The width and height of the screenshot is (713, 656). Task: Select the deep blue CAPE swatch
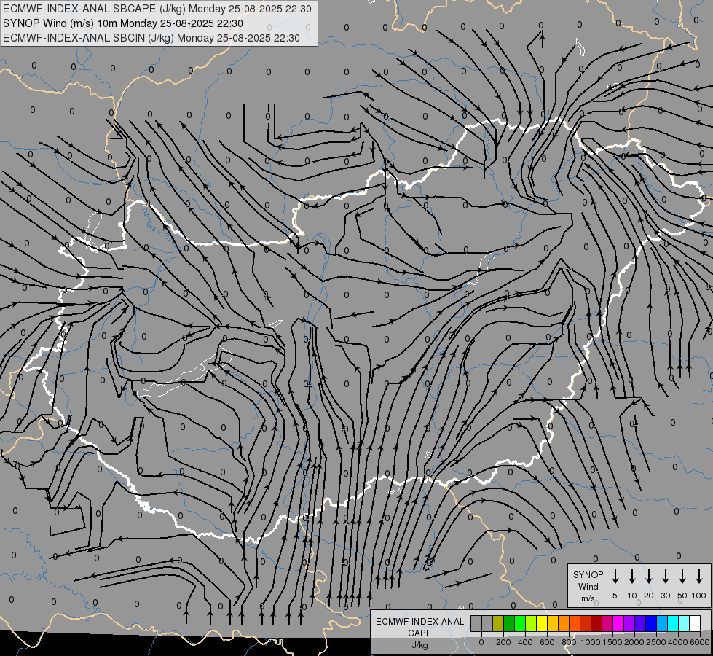(x=652, y=623)
